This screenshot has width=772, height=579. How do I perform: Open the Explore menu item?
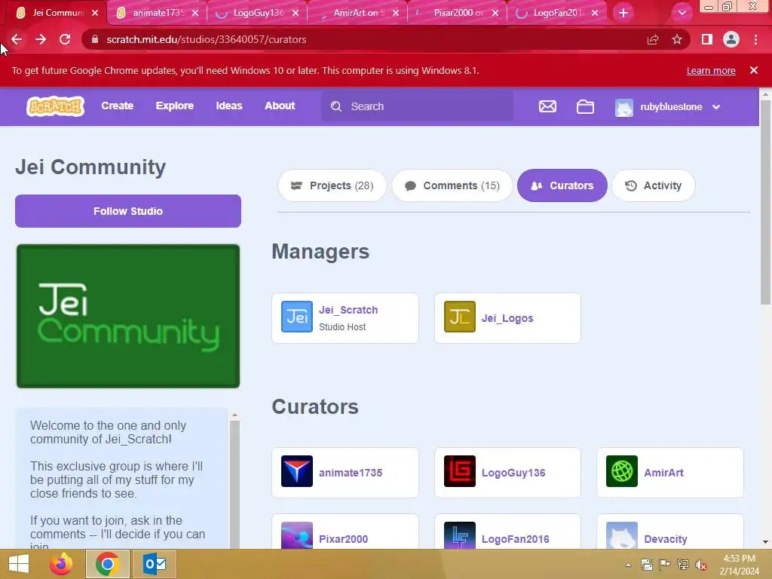175,106
